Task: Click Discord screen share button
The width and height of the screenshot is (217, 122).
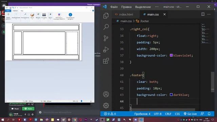Action: [x=28, y=109]
